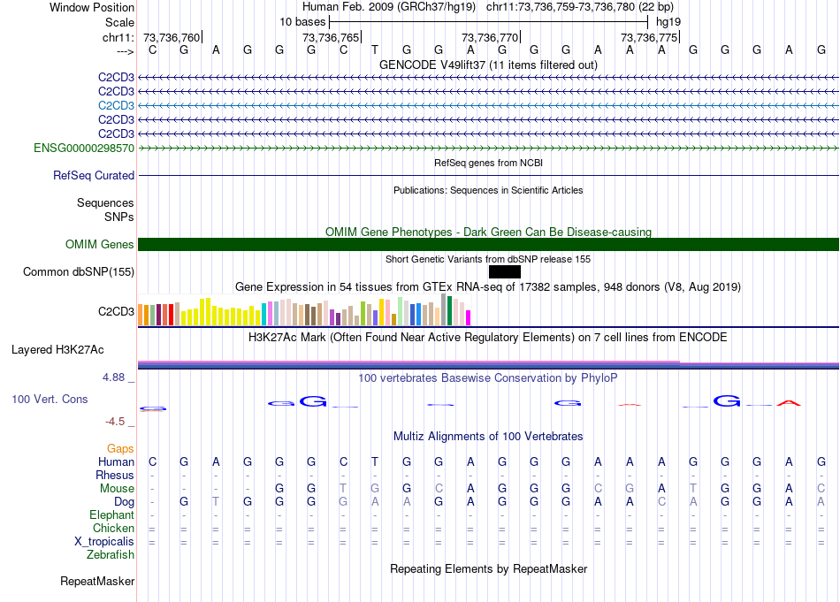Click the H3K27Ac Mark ENCODE title
The image size is (840, 602).
[488, 338]
